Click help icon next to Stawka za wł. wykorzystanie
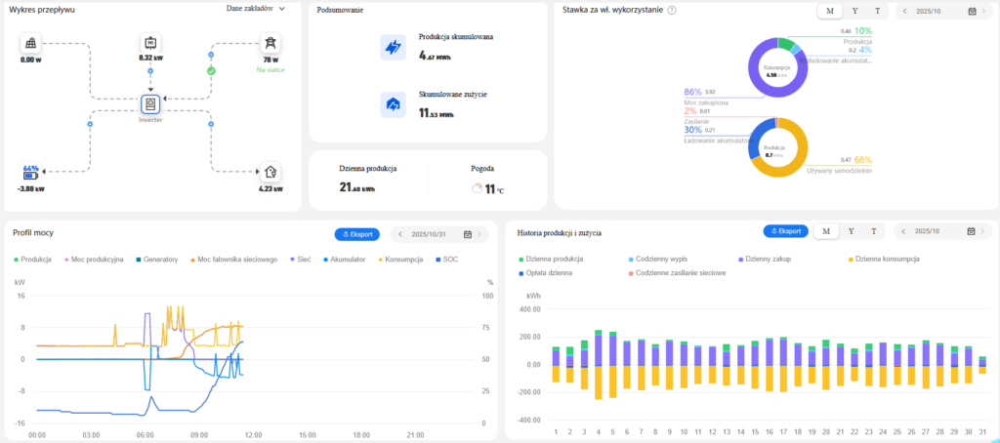Viewport: 1000px width, 443px height. pos(672,10)
